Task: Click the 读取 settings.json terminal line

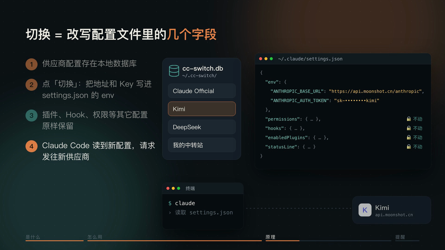Action: click(201, 213)
